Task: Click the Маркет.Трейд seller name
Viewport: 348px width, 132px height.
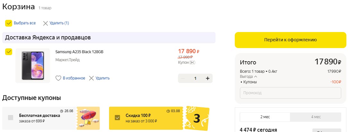Action: [67, 60]
